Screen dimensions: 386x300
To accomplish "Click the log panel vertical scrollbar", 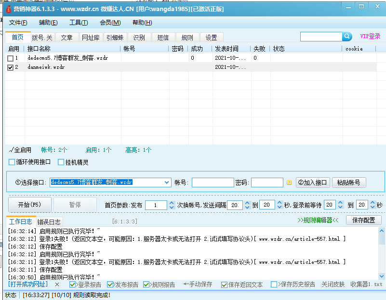I will [x=382, y=253].
